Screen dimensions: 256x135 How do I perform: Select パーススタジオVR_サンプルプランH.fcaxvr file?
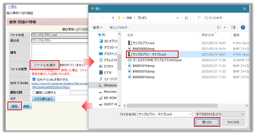point(155,60)
